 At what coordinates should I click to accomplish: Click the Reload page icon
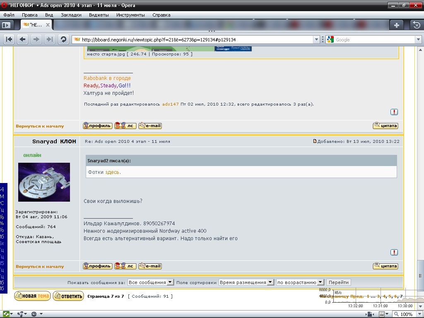(x=63, y=39)
